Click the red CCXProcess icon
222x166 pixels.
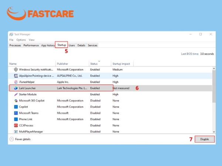pos(16,125)
